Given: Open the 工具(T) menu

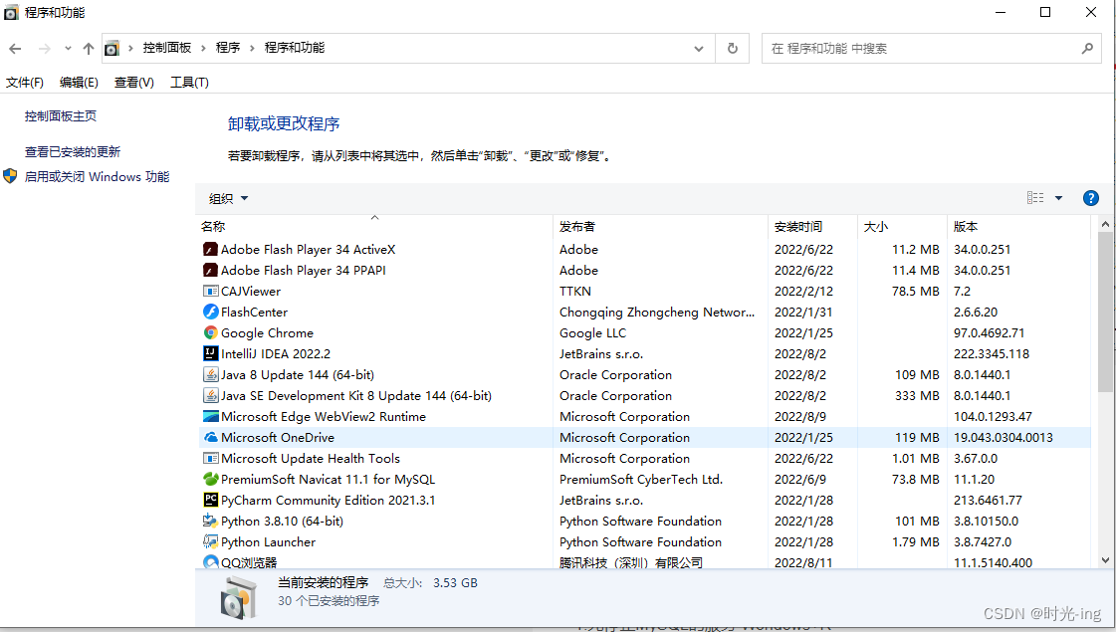Looking at the screenshot, I should point(189,83).
